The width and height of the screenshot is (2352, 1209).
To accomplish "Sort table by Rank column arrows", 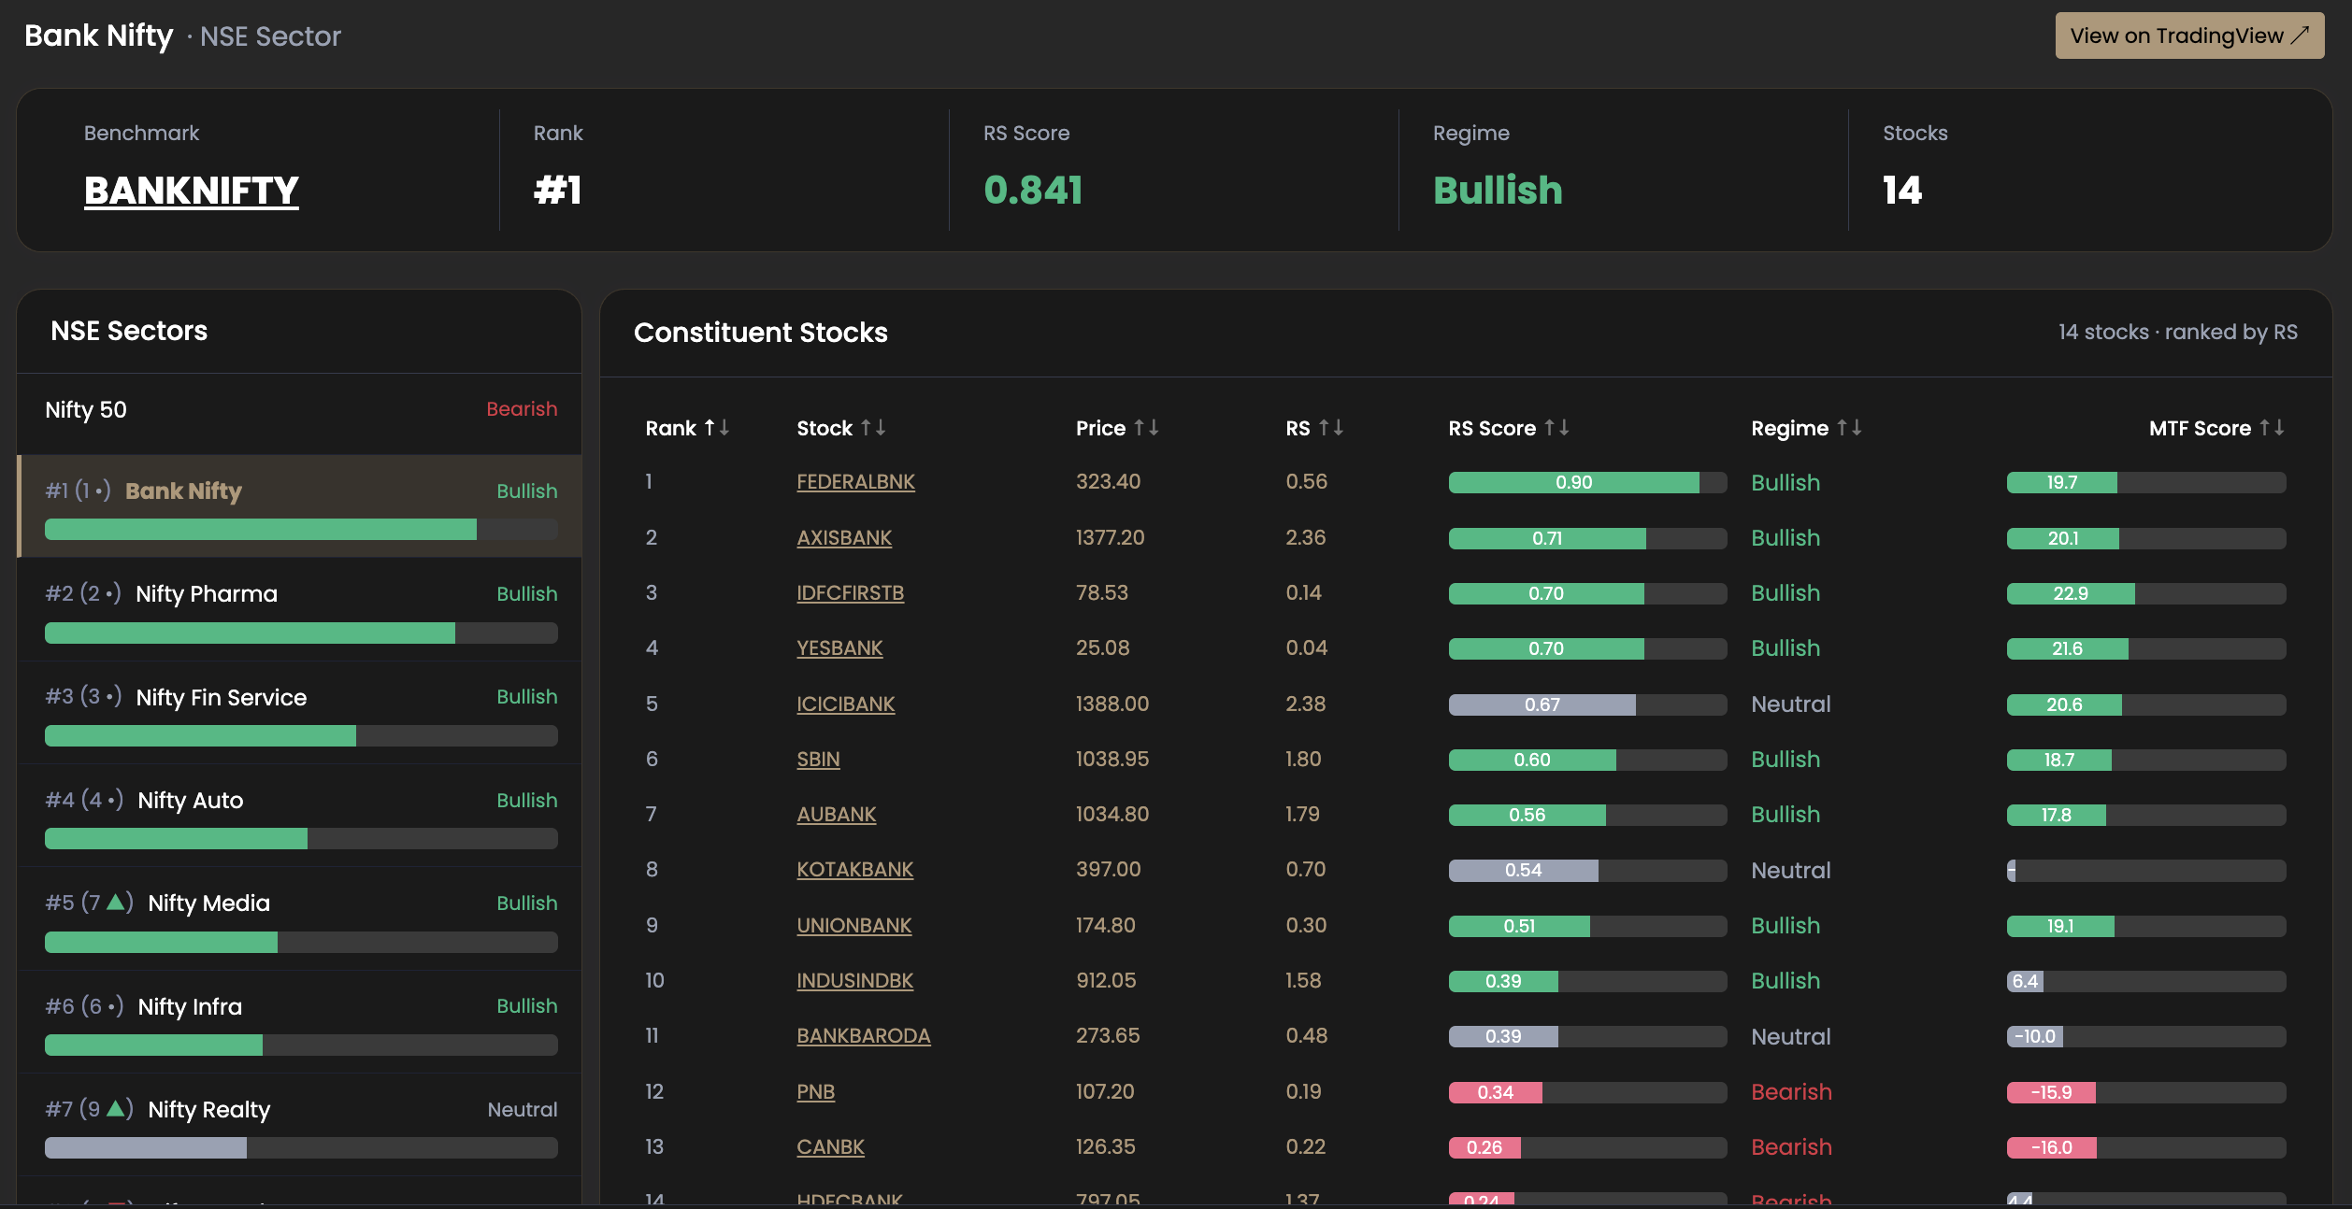I will (716, 428).
